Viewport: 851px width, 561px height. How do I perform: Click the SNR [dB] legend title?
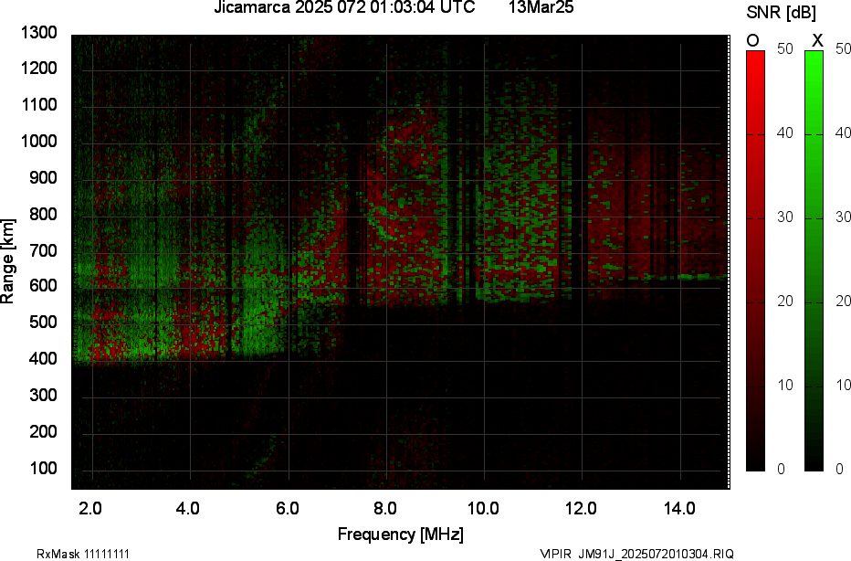click(782, 13)
